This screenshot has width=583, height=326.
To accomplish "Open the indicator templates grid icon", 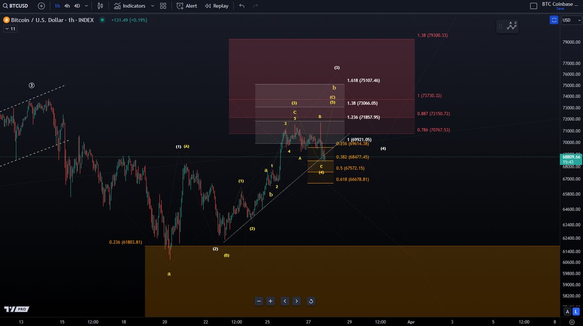I will (163, 6).
